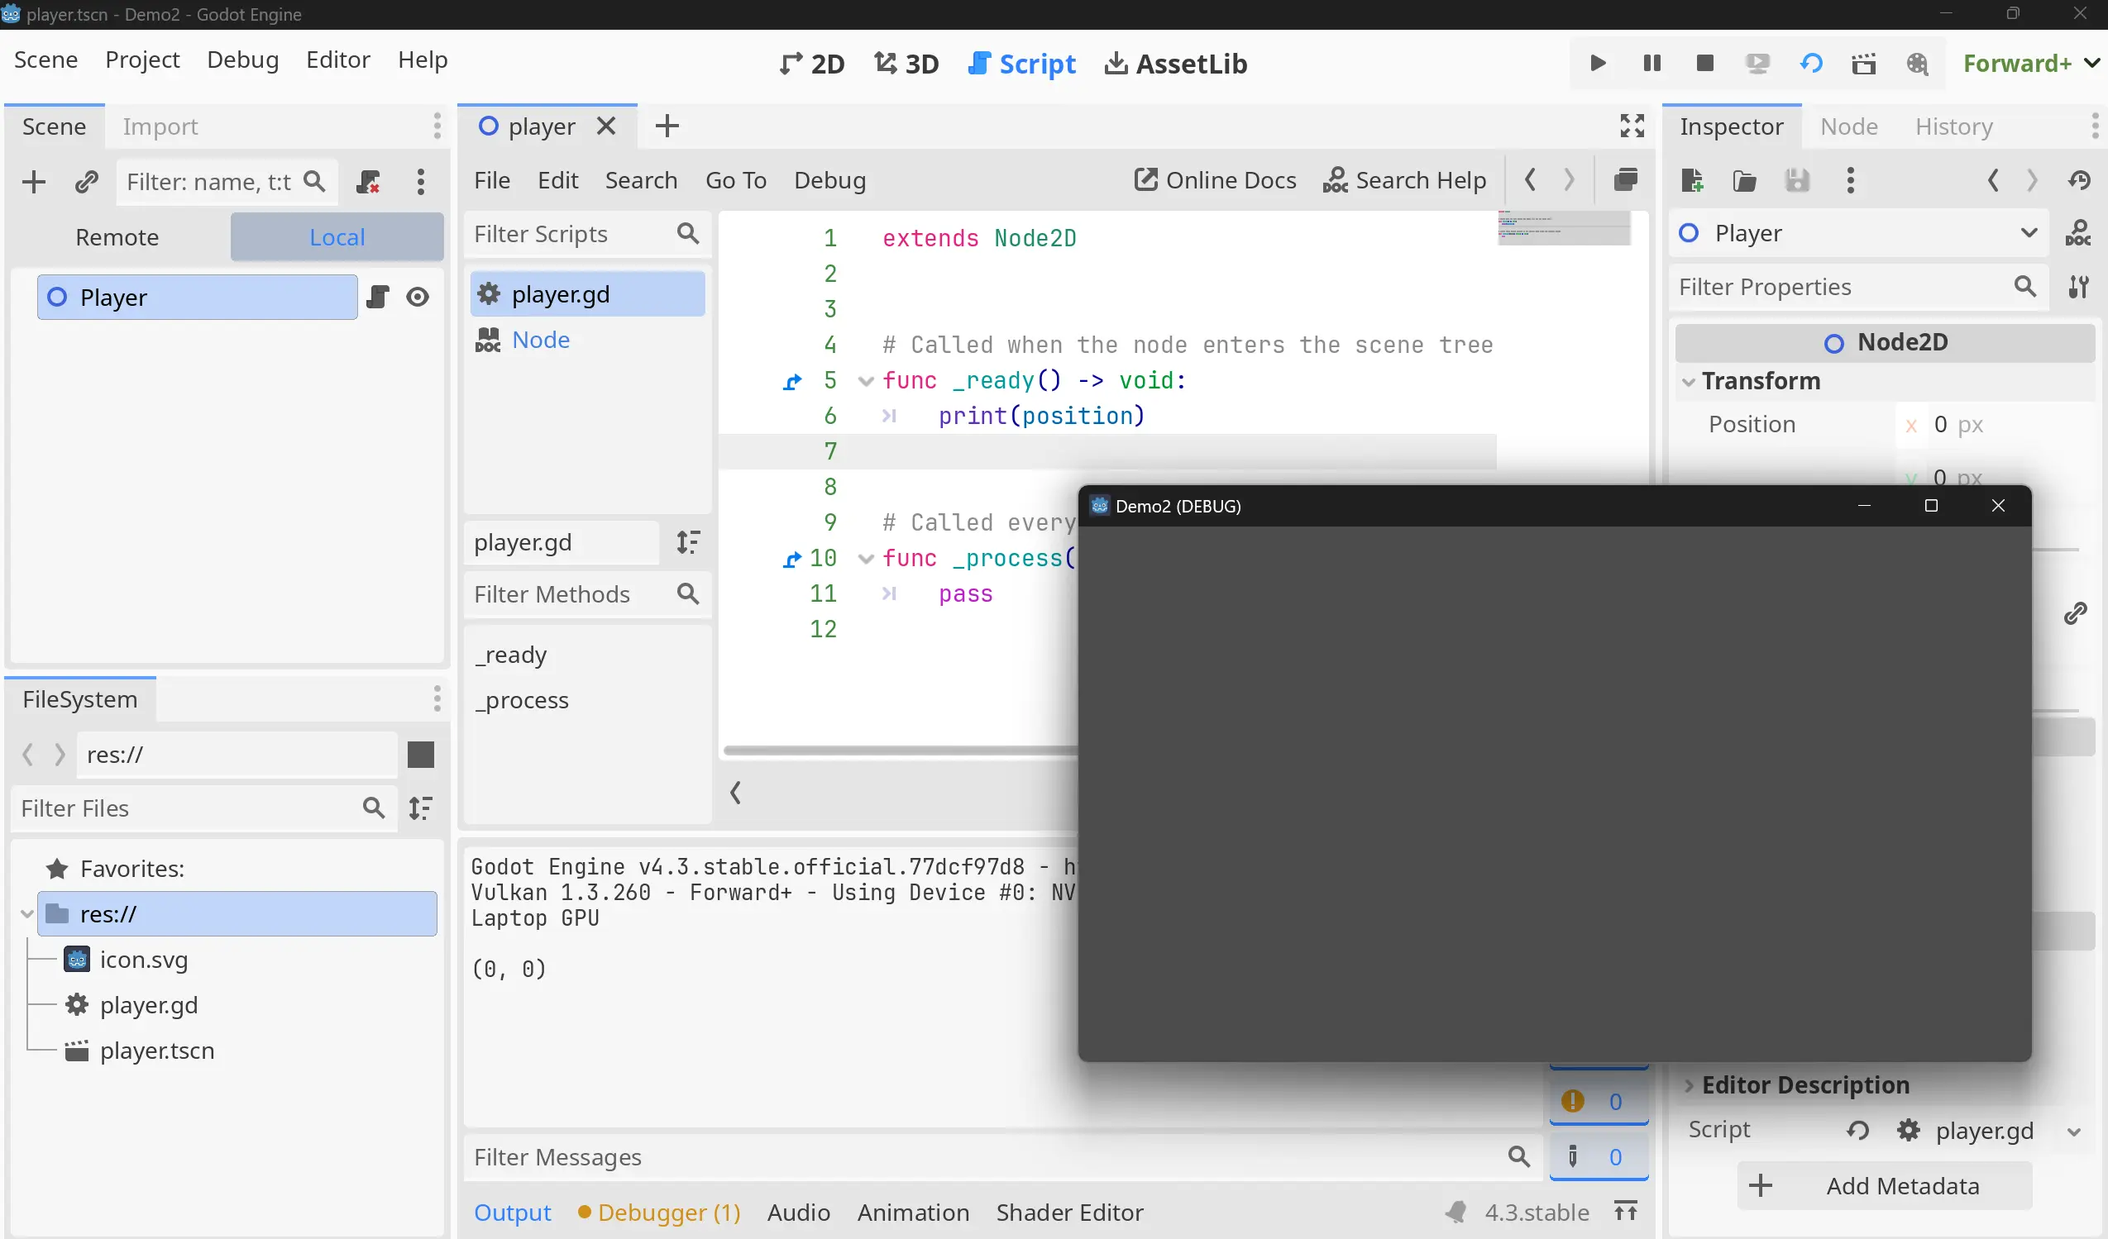Viewport: 2108px width, 1239px height.
Task: Open the Debugger bottom panel
Action: pos(659,1213)
